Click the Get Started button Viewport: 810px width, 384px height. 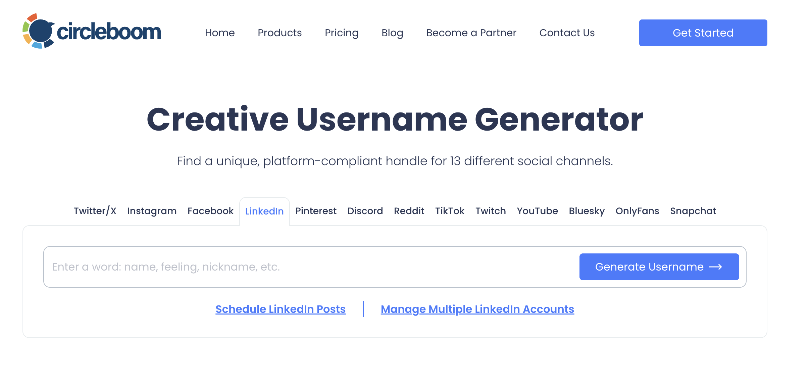[x=703, y=33]
